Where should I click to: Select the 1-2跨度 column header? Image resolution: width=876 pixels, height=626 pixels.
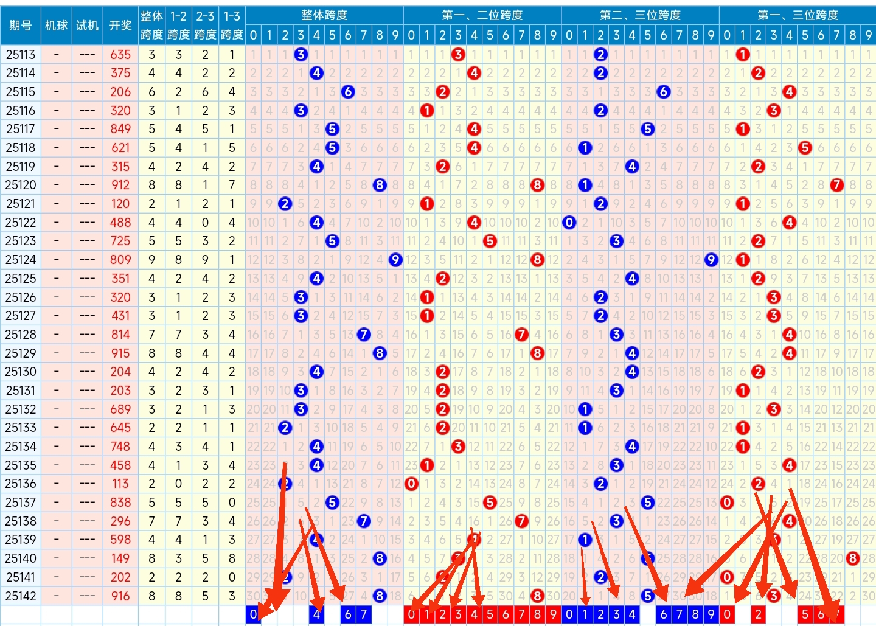(x=178, y=26)
